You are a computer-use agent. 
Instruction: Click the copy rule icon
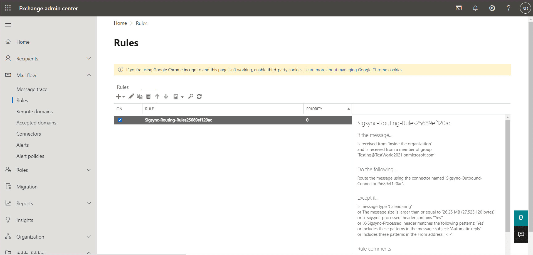140,96
